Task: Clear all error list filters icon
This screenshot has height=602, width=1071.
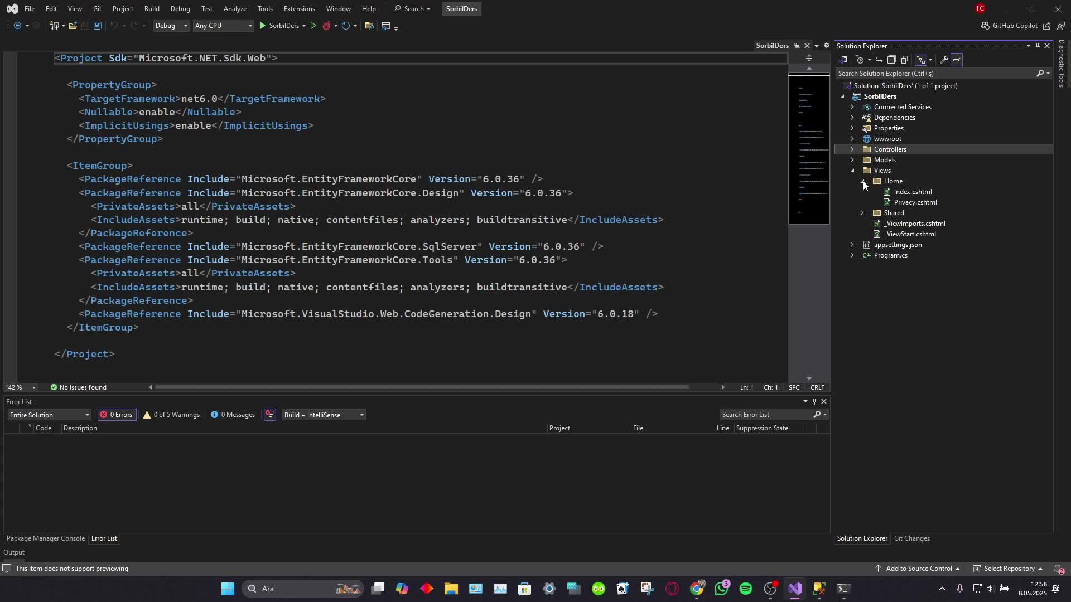Action: [270, 415]
